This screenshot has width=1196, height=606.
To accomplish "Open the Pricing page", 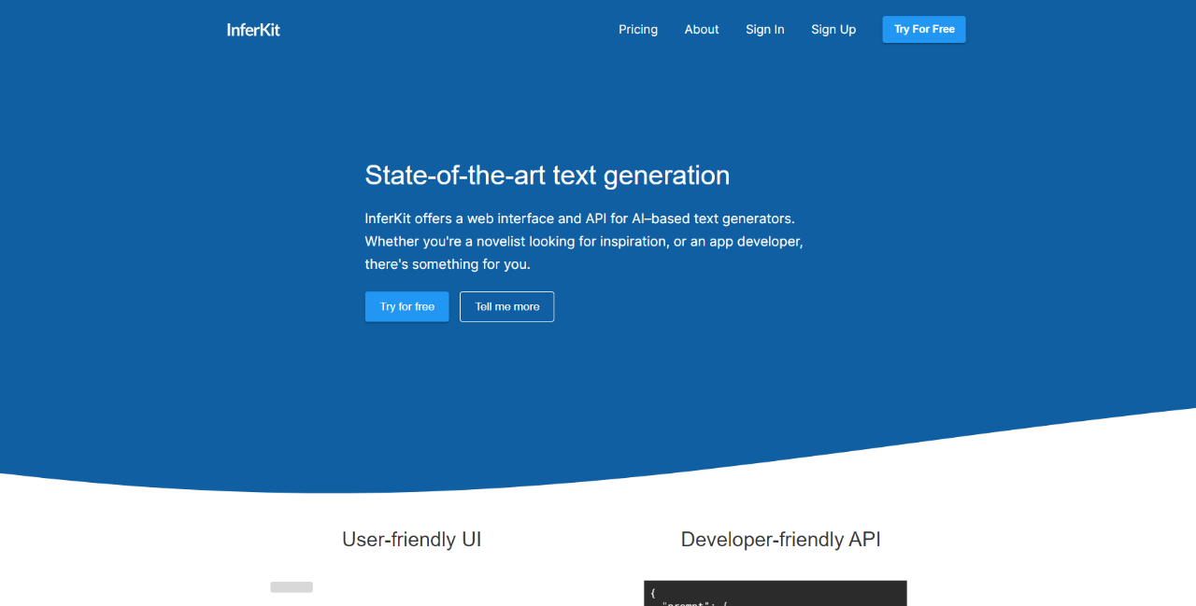I will 638,29.
